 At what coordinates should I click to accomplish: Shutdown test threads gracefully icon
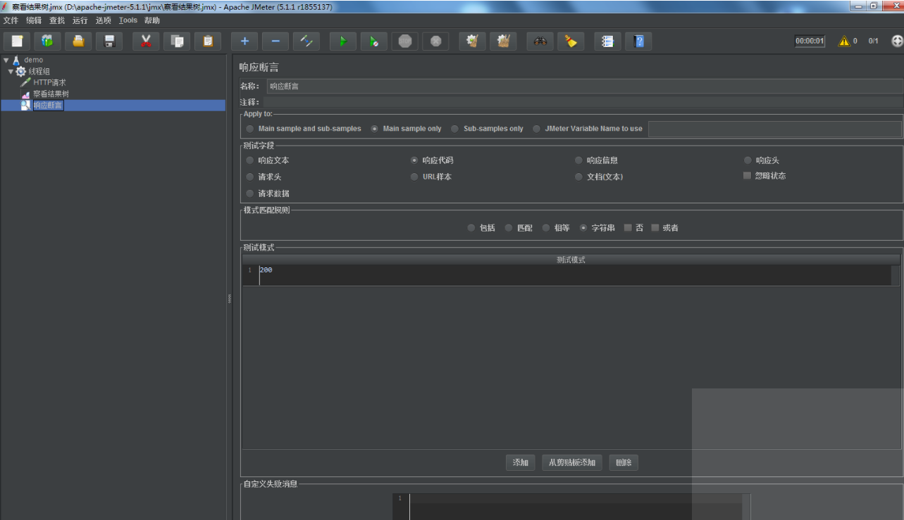tap(436, 41)
